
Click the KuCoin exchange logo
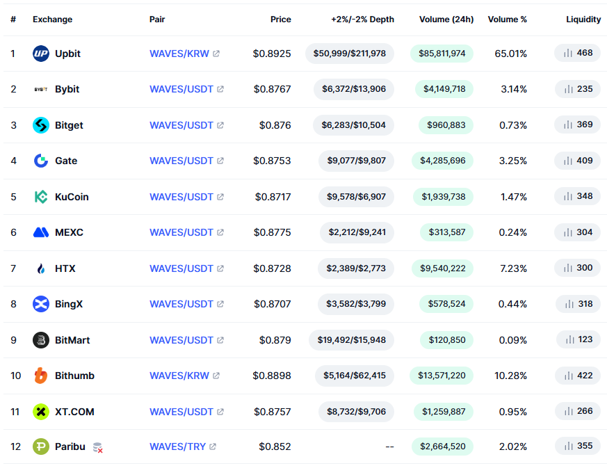pos(40,197)
